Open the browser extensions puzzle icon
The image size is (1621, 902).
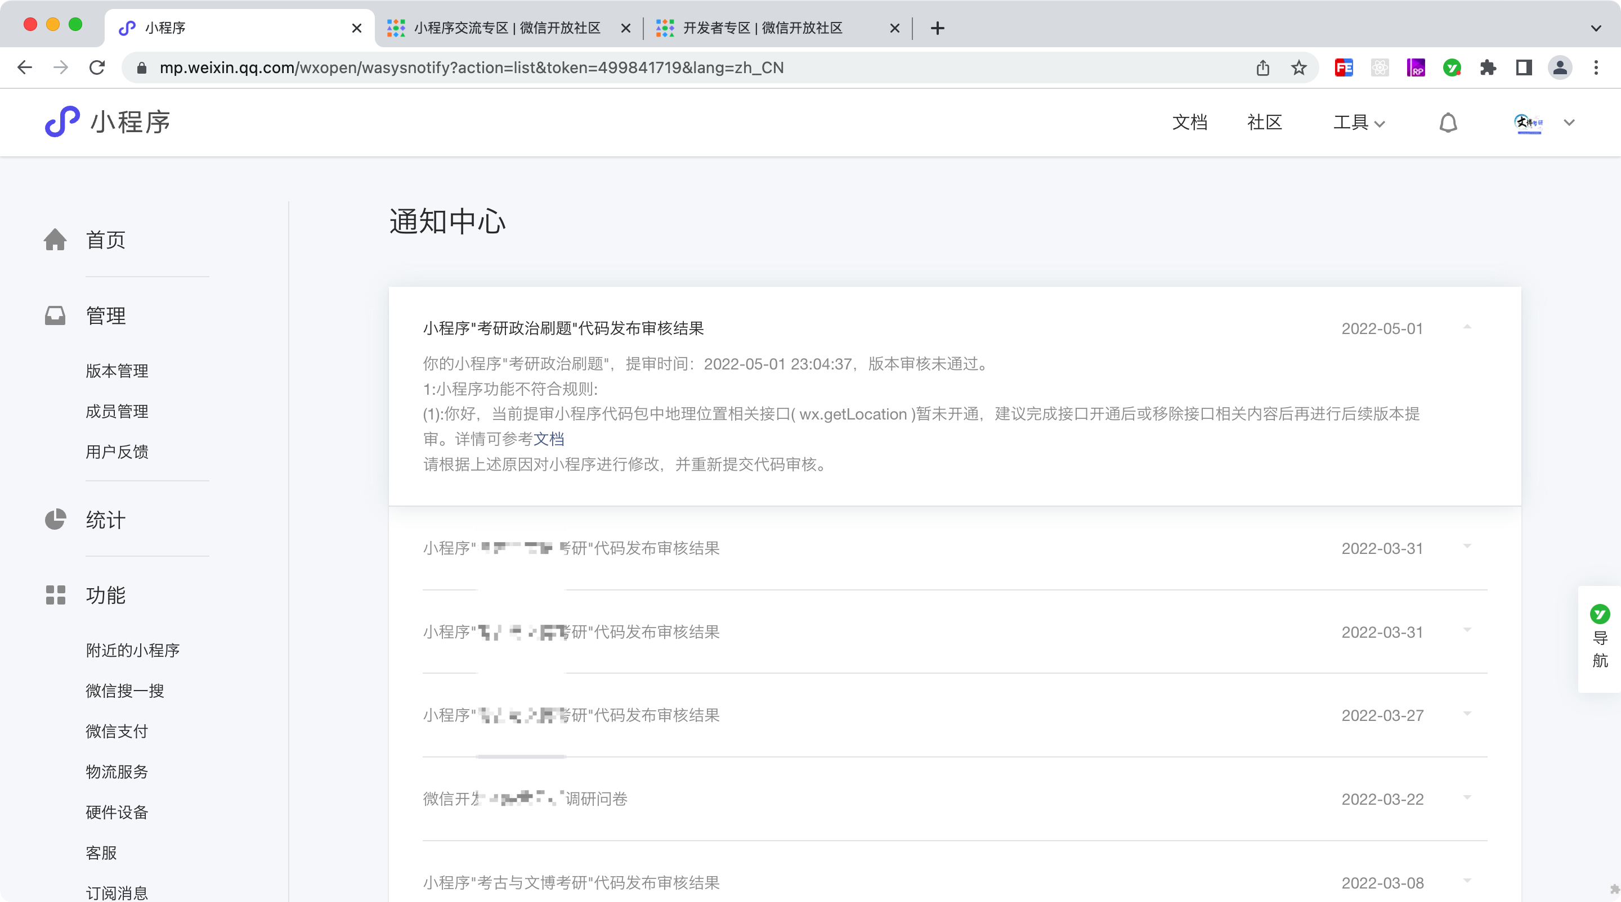[x=1488, y=68]
